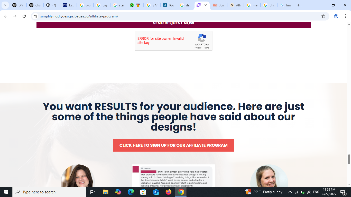This screenshot has width=351, height=197.
Task: Reload the current page
Action: tap(24, 16)
